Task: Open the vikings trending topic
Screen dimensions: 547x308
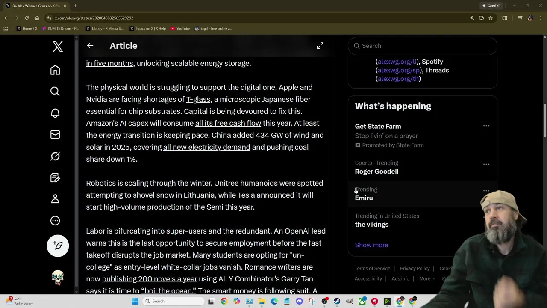Action: [372, 225]
